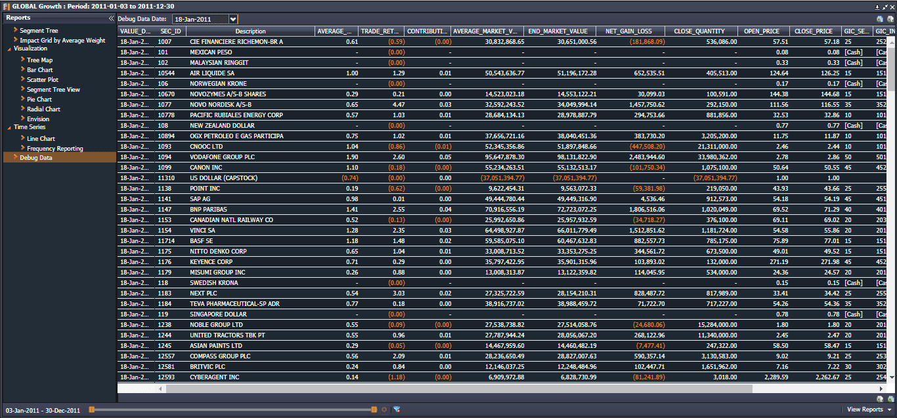Click the Reports sidebar header

(59, 18)
